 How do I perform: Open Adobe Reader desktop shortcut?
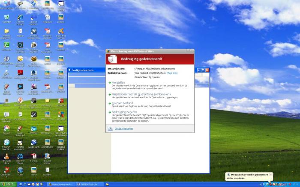pos(20,75)
